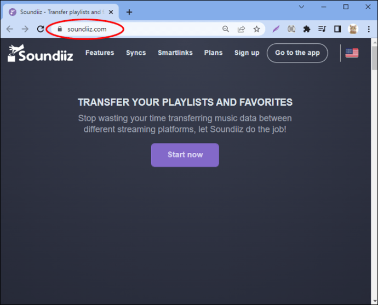Reload the Soundiiz page
Viewport: 378px width, 305px height.
tap(41, 29)
